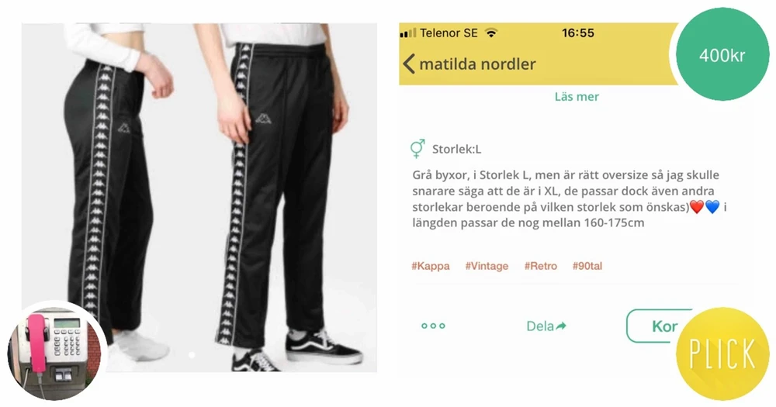Go back using the chevron beside matilda nordler
Image resolution: width=776 pixels, height=407 pixels.
[x=409, y=64]
